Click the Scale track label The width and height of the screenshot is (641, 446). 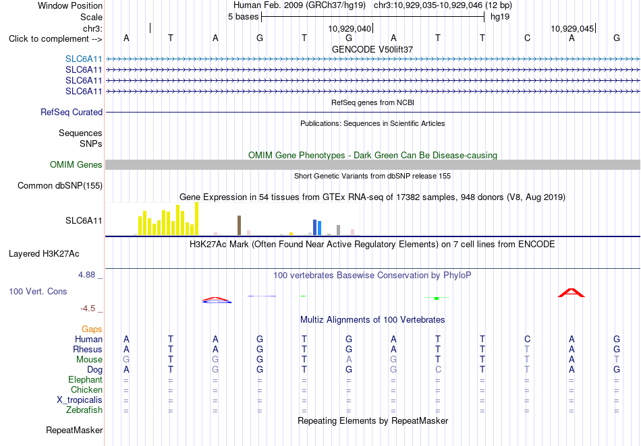[x=91, y=18]
